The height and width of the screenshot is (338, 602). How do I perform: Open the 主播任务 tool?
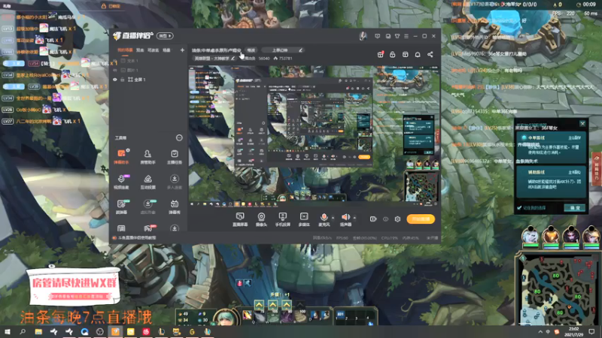(175, 157)
